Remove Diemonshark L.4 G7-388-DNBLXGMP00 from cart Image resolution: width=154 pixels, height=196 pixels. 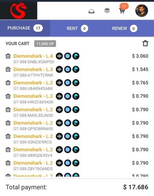(8, 56)
